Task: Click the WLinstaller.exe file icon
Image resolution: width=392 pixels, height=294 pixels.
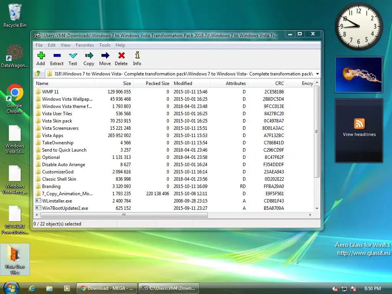Action: coord(38,201)
